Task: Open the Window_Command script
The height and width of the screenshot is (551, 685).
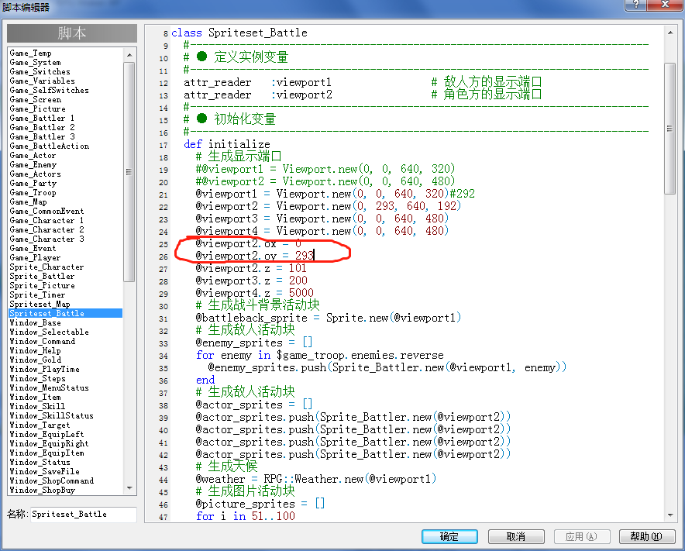Action: [x=43, y=341]
